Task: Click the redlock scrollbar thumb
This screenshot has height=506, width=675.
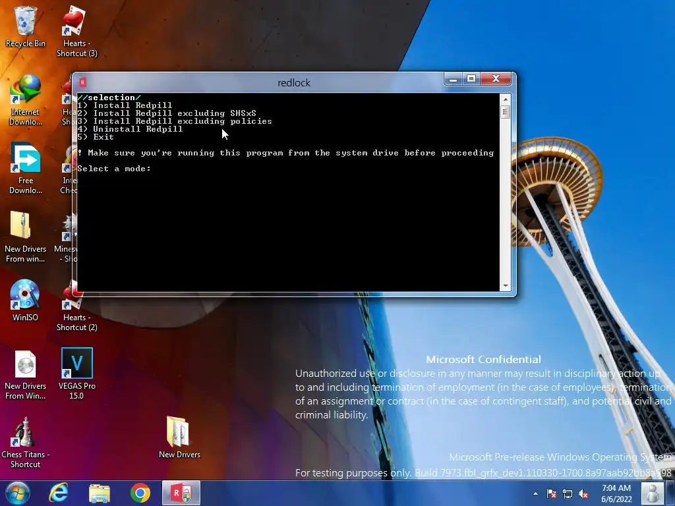Action: 506,112
